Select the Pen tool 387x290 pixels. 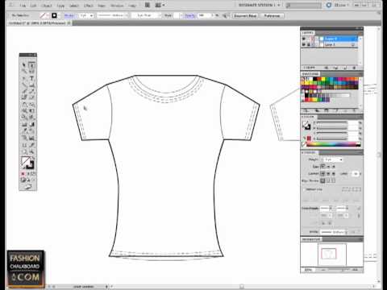coord(24,78)
